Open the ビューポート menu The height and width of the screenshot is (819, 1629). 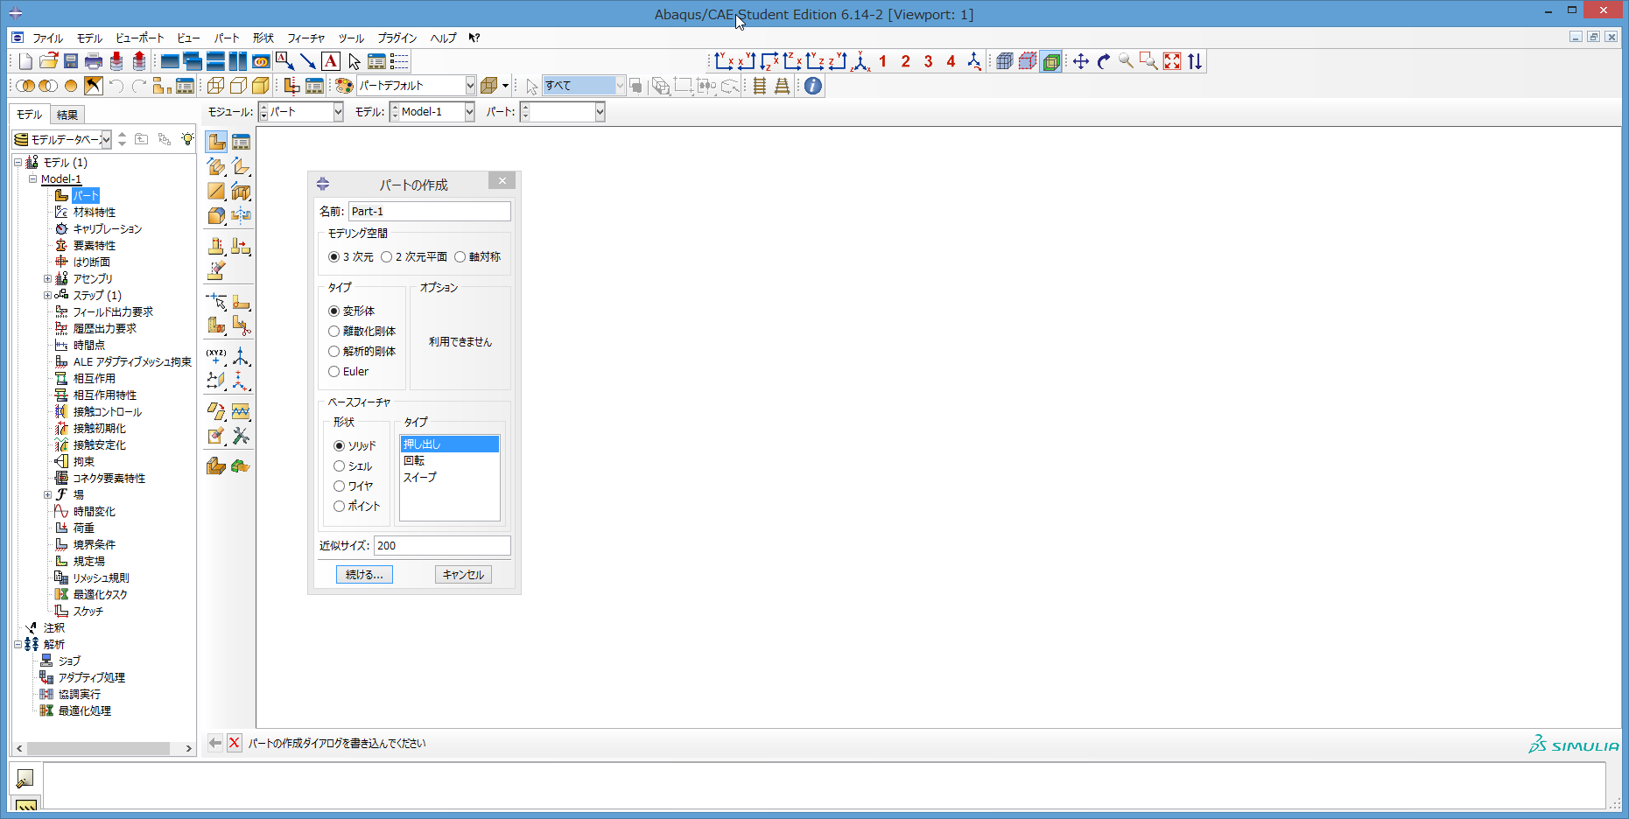[140, 38]
